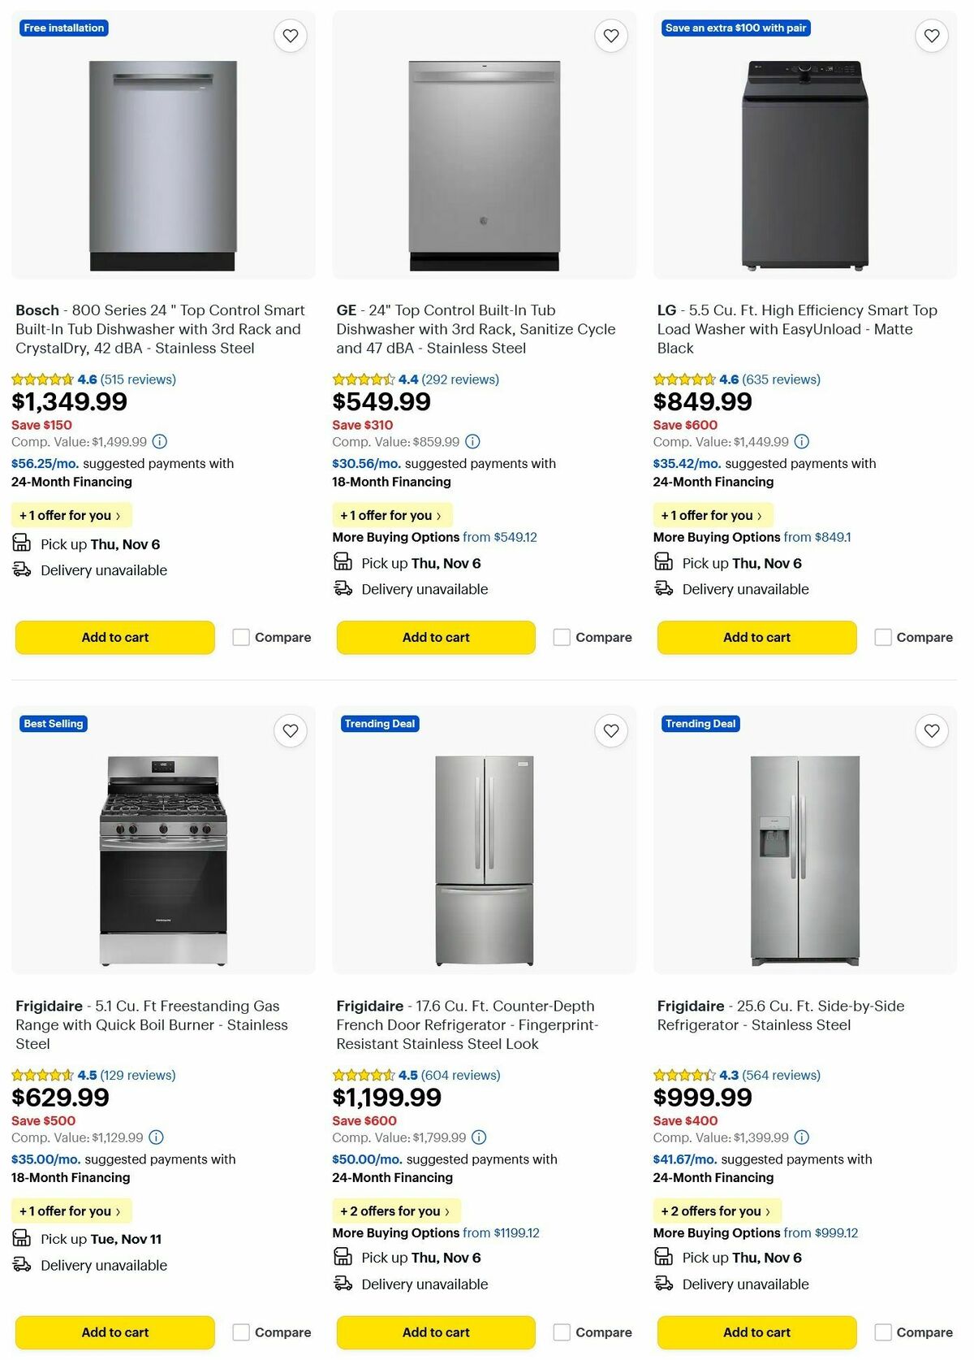Heart the Frigidaire gas range
This screenshot has width=974, height=1360.
[x=290, y=731]
